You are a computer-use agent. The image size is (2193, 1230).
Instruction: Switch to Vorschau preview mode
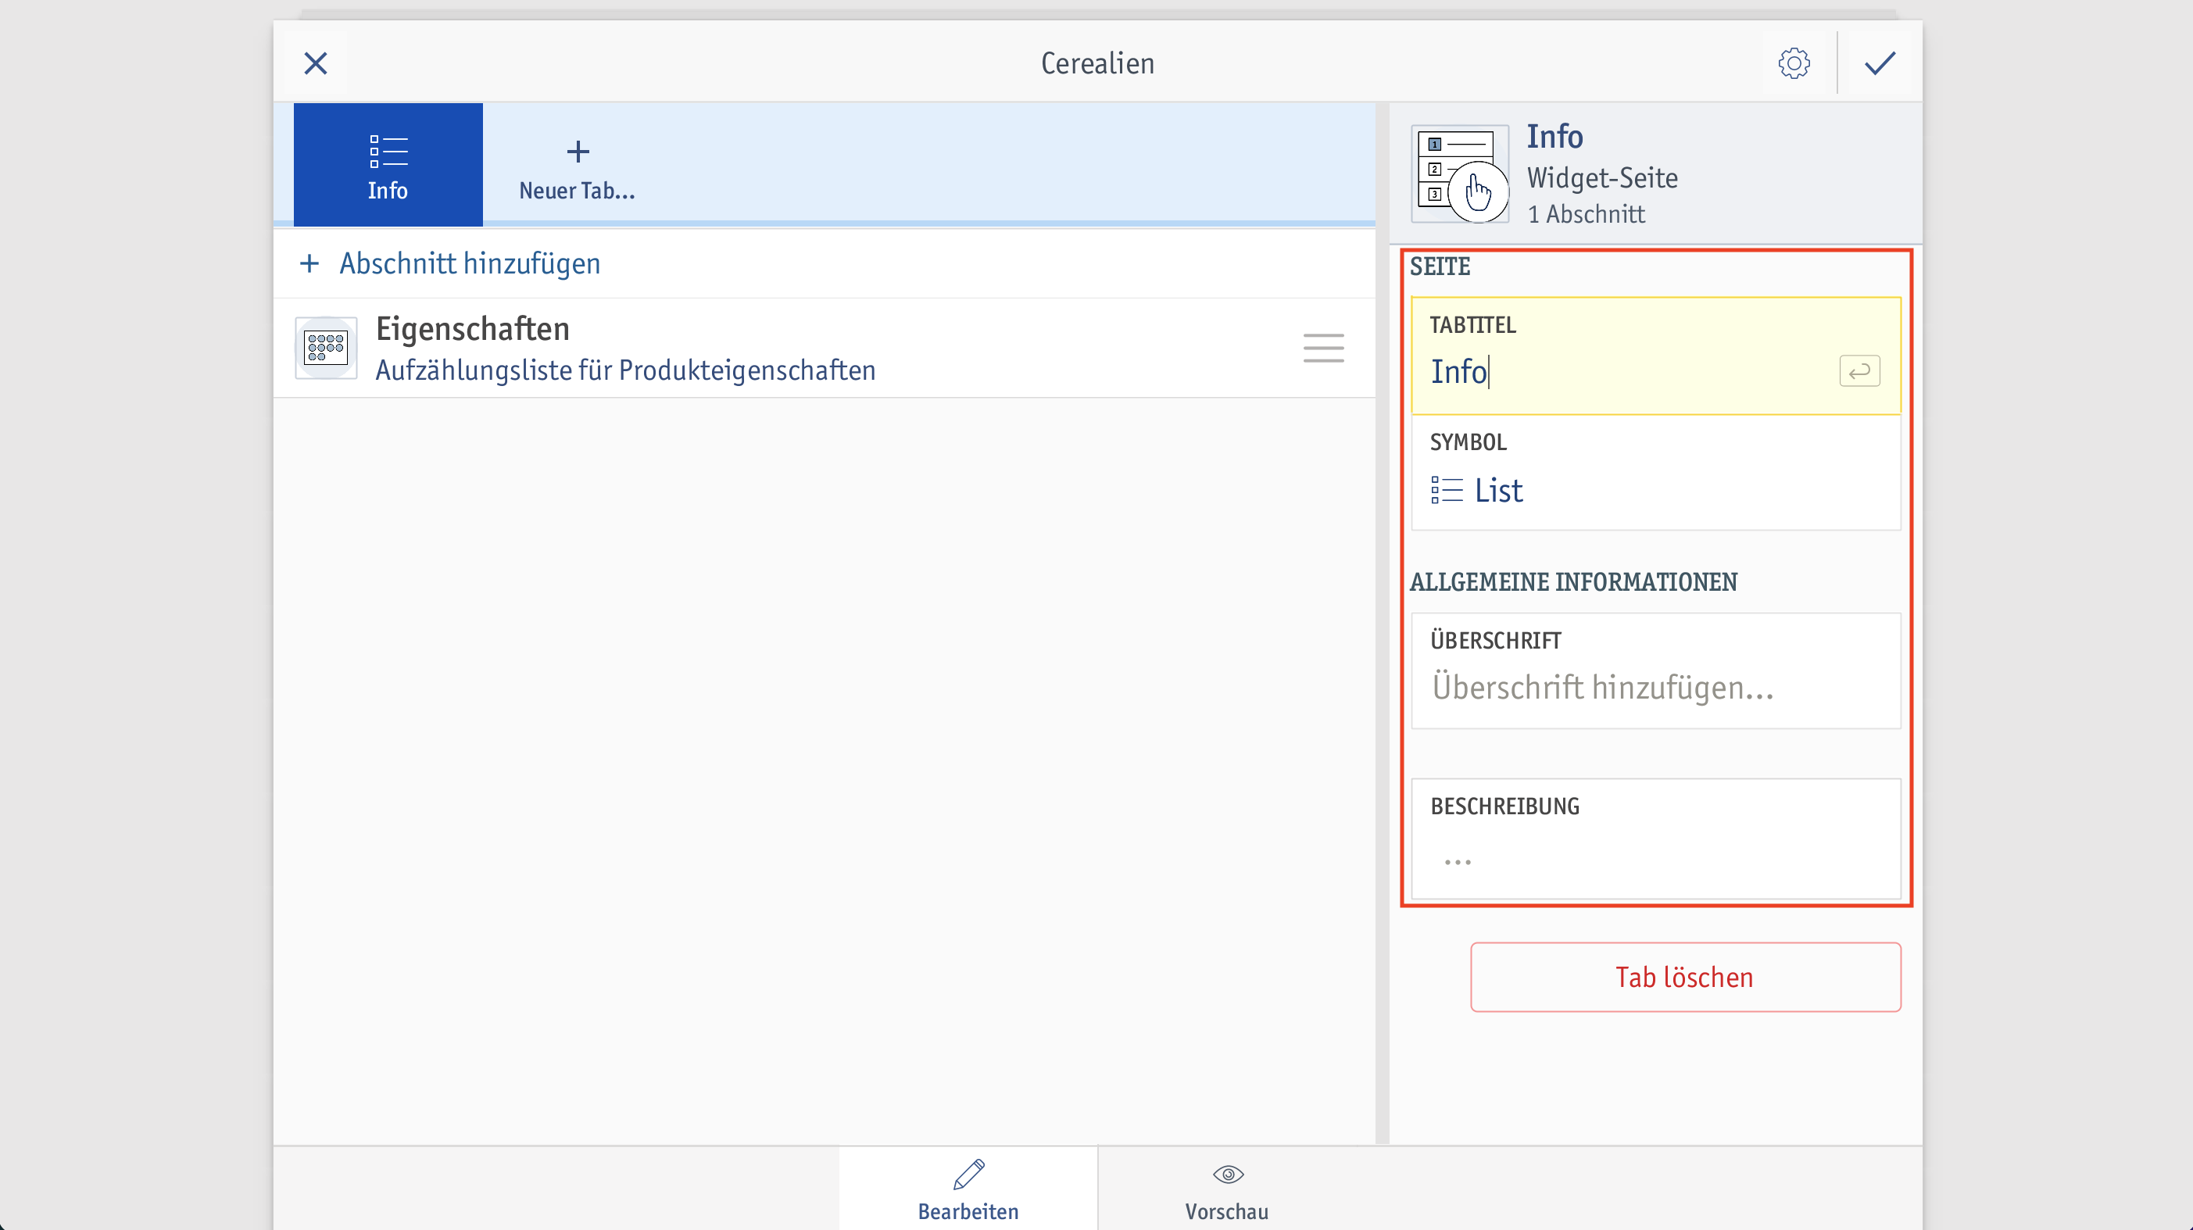coord(1227,1189)
